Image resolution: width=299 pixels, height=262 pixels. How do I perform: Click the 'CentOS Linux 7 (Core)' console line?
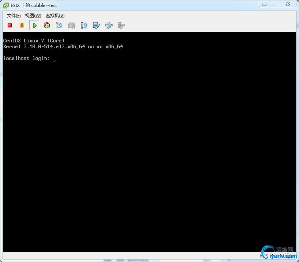pos(34,41)
